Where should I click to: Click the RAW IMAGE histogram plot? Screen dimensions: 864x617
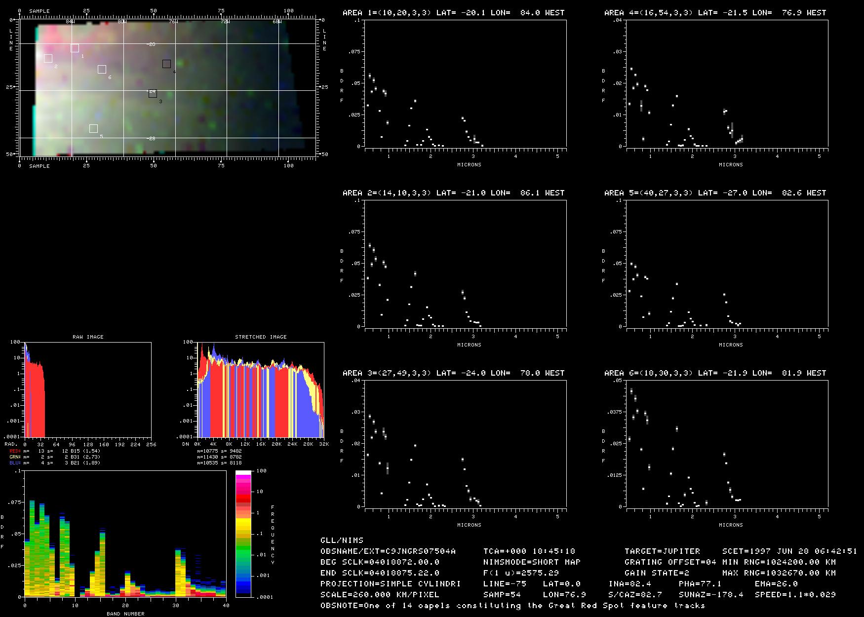pos(88,390)
